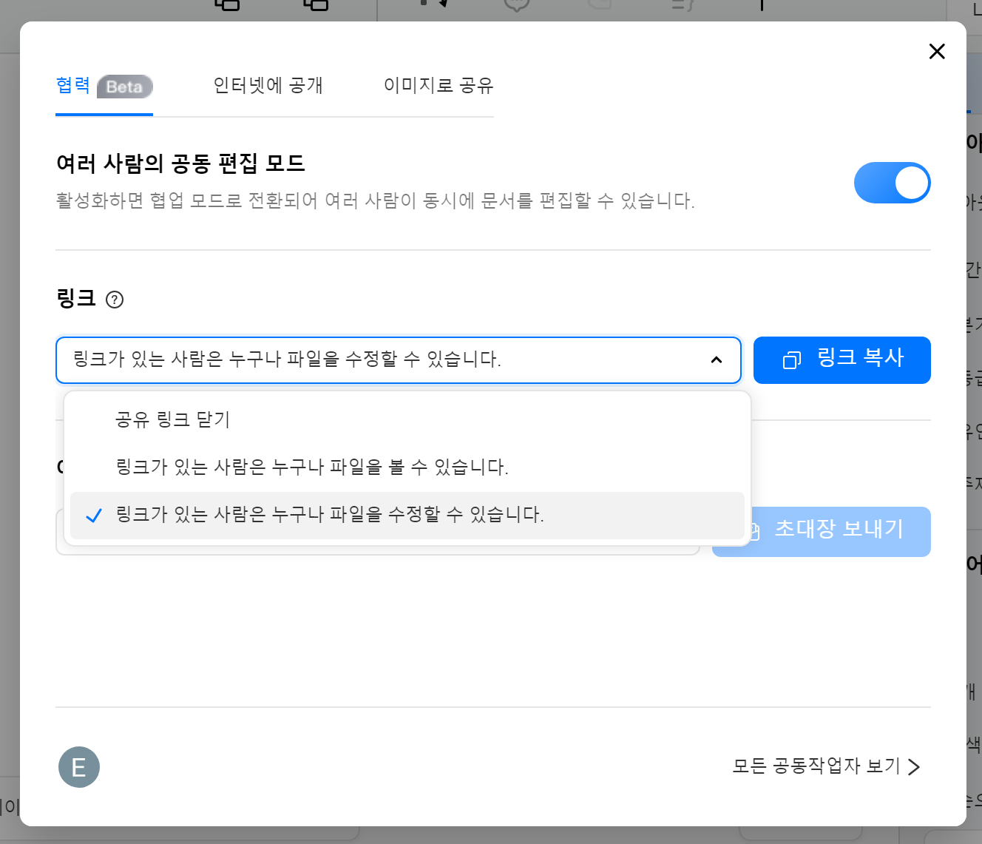Screen dimensions: 982x844
Task: Open the 인터넷에 공개 tab
Action: tap(268, 86)
